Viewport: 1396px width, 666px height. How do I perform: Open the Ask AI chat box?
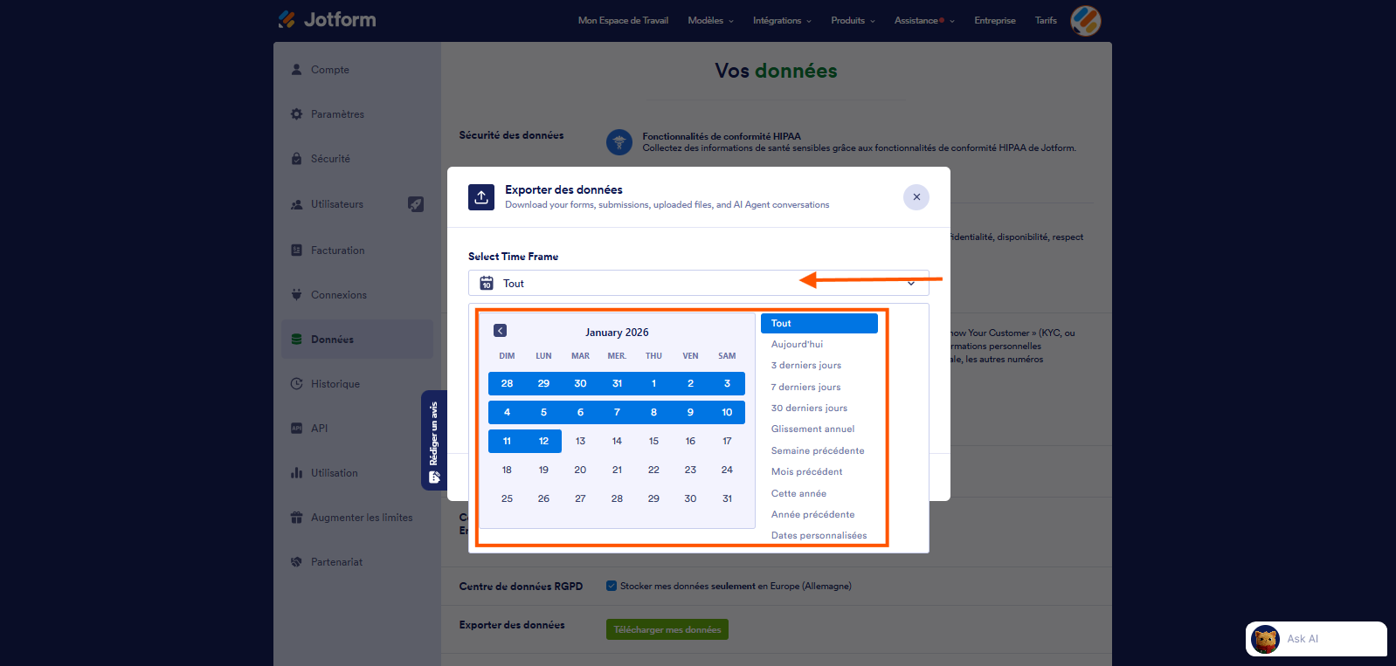1317,639
